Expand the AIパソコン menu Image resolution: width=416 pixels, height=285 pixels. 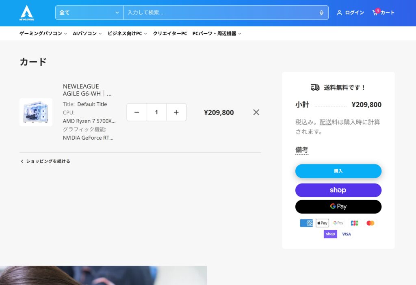pos(87,34)
